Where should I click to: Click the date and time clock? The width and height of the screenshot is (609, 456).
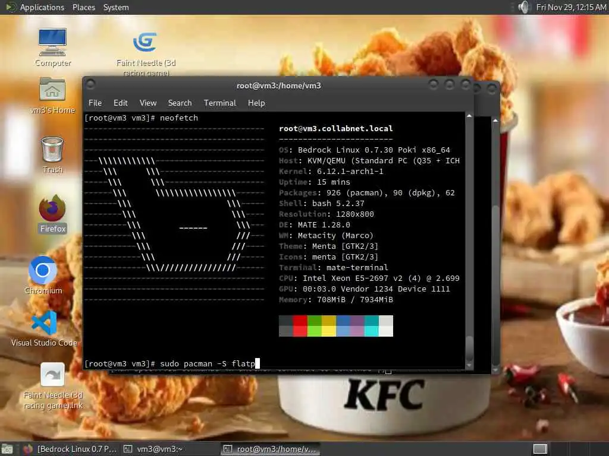pyautogui.click(x=571, y=7)
